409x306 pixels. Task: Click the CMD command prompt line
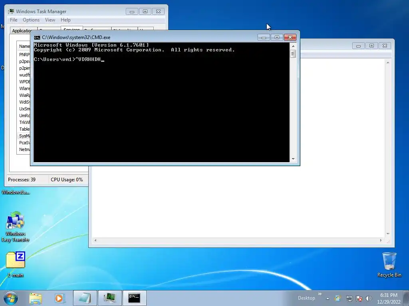(69, 59)
